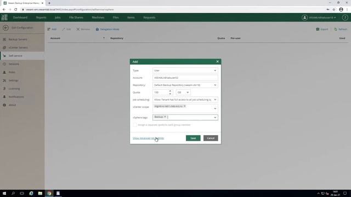351x197 pixels.
Task: Sort by the Account column header
Action: point(55,38)
